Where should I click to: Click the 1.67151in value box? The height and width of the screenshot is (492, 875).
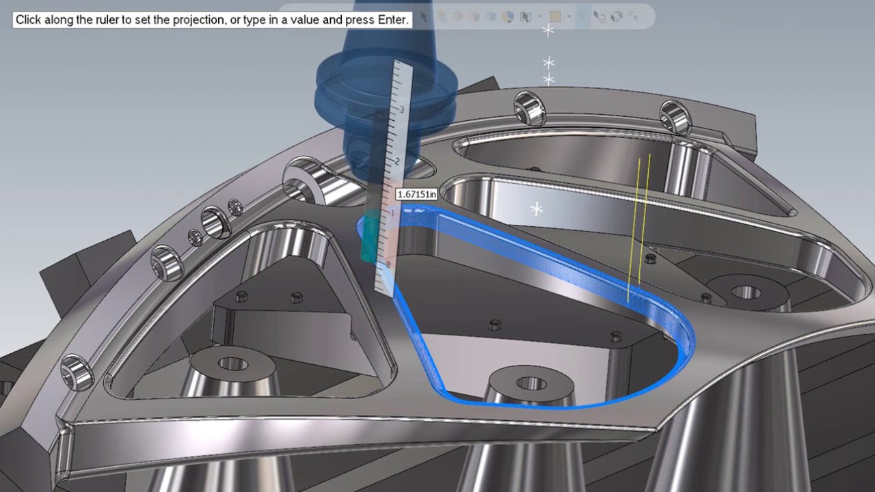click(x=417, y=194)
